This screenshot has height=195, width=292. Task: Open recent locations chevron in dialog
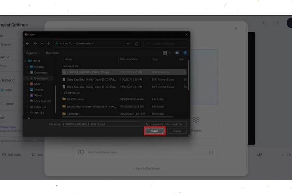tap(42, 43)
